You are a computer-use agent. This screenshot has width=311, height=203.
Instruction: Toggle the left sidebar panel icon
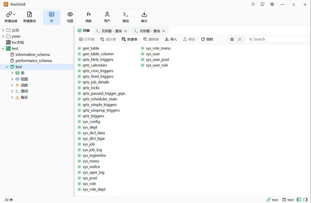click(299, 200)
